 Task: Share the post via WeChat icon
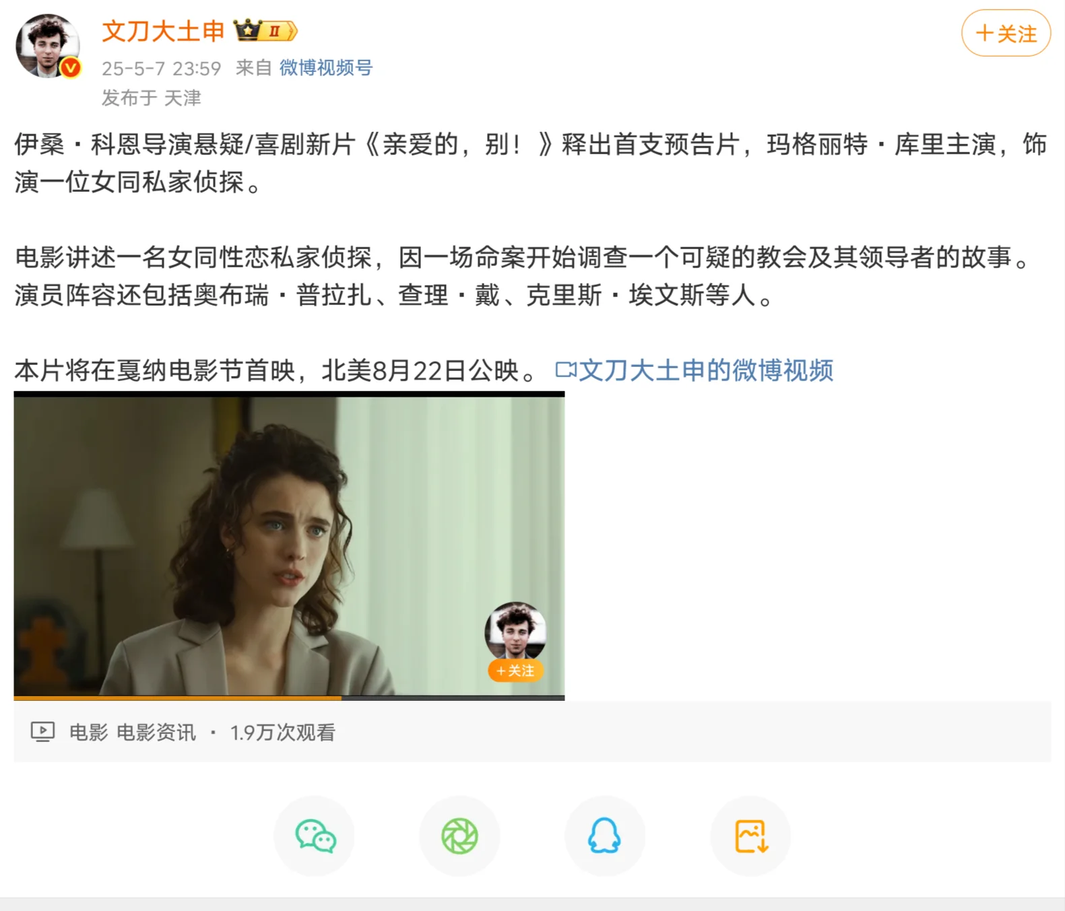pos(315,836)
